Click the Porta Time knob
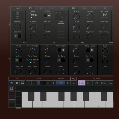 (x=32, y=72)
